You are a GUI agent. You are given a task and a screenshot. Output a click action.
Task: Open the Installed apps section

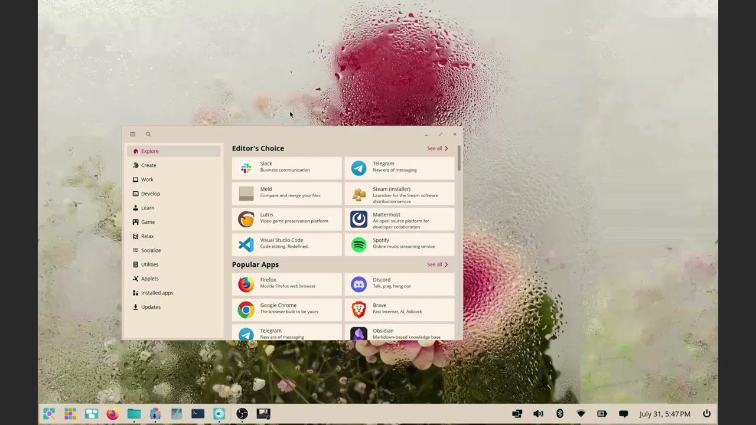(157, 293)
